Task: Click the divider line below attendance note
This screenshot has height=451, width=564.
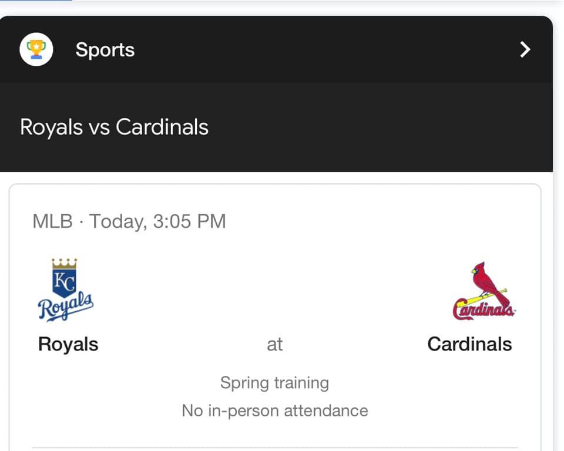Action: point(275,448)
